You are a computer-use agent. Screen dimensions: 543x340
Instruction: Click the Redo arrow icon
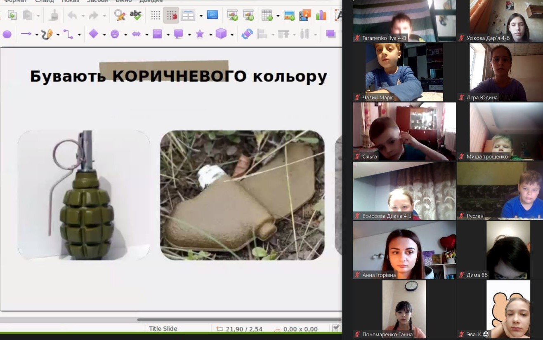(x=94, y=16)
